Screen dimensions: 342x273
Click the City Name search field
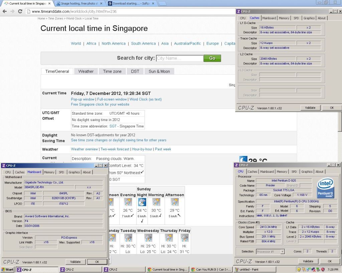tap(180, 58)
